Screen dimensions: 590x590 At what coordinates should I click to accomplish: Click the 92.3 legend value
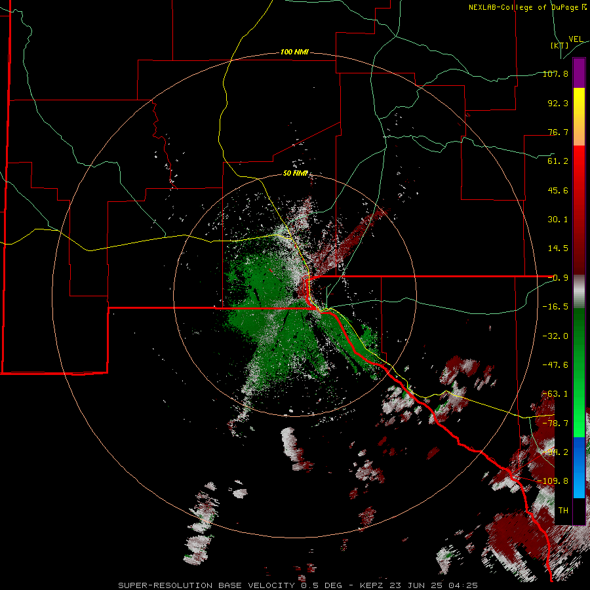[558, 103]
